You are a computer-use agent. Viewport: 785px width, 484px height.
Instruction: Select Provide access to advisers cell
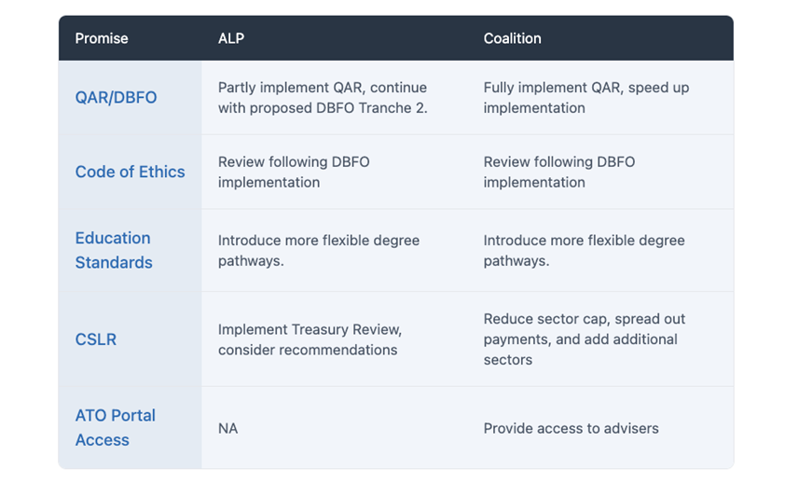click(600, 428)
